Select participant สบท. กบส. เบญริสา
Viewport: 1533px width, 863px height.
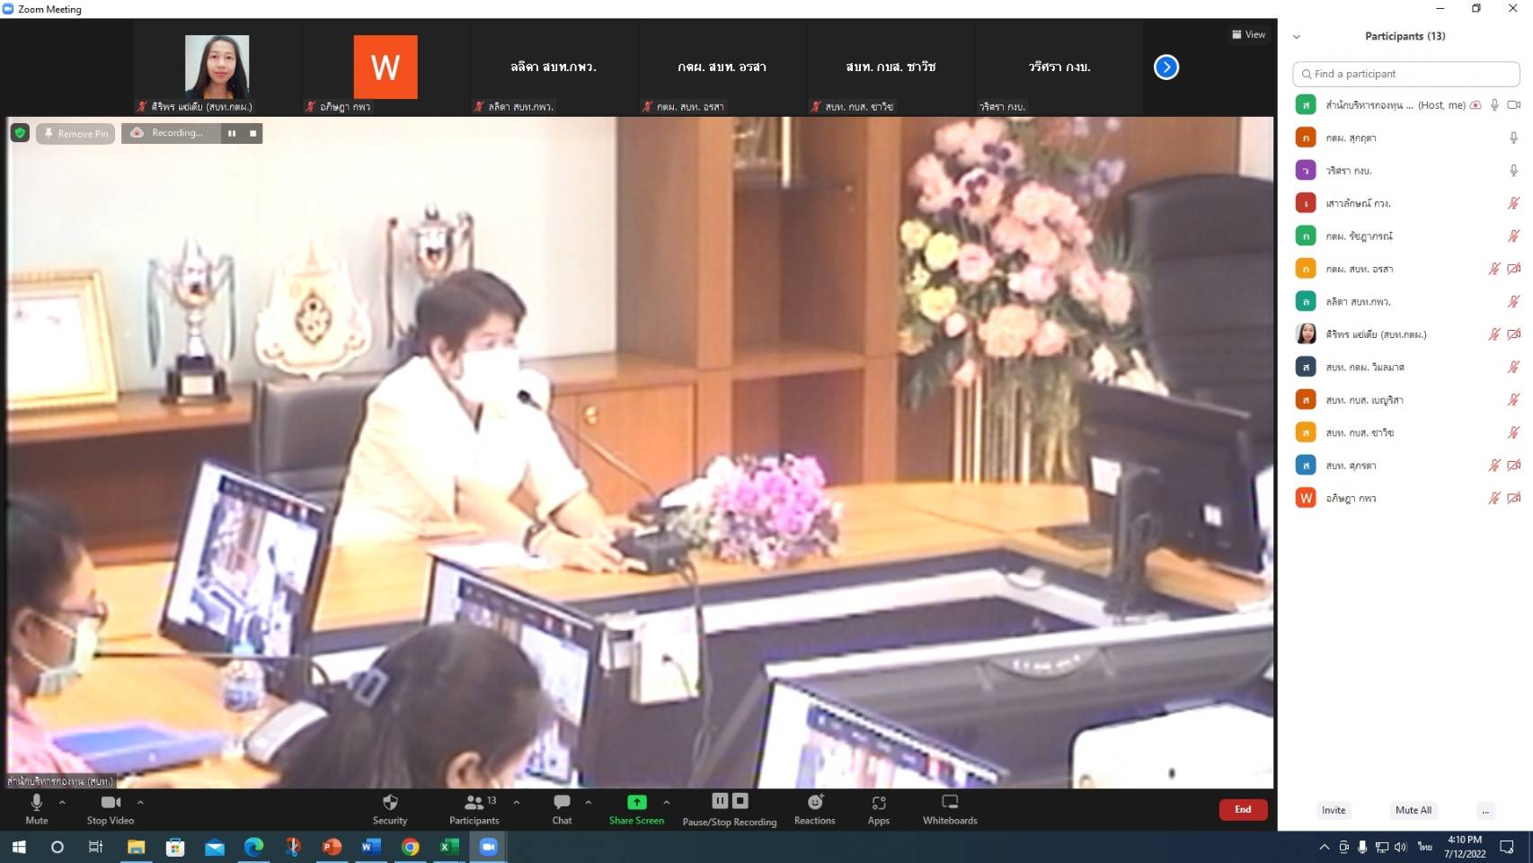pyautogui.click(x=1406, y=400)
